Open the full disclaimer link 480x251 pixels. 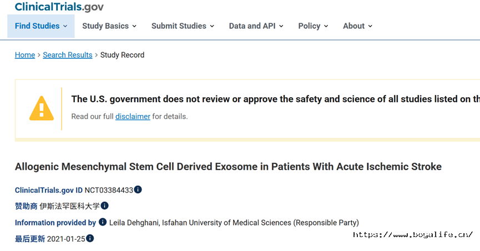133,117
